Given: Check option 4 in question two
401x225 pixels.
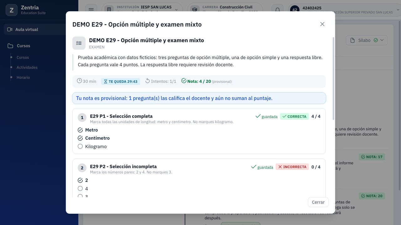Looking at the screenshot, I should coord(80,188).
